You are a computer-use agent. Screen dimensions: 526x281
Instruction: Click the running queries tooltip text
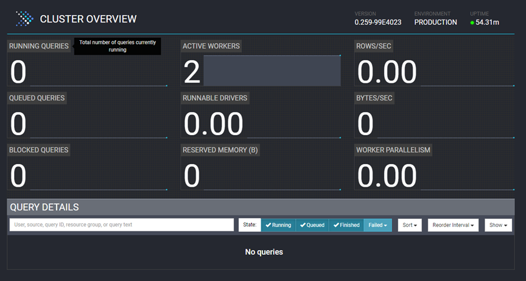[117, 46]
